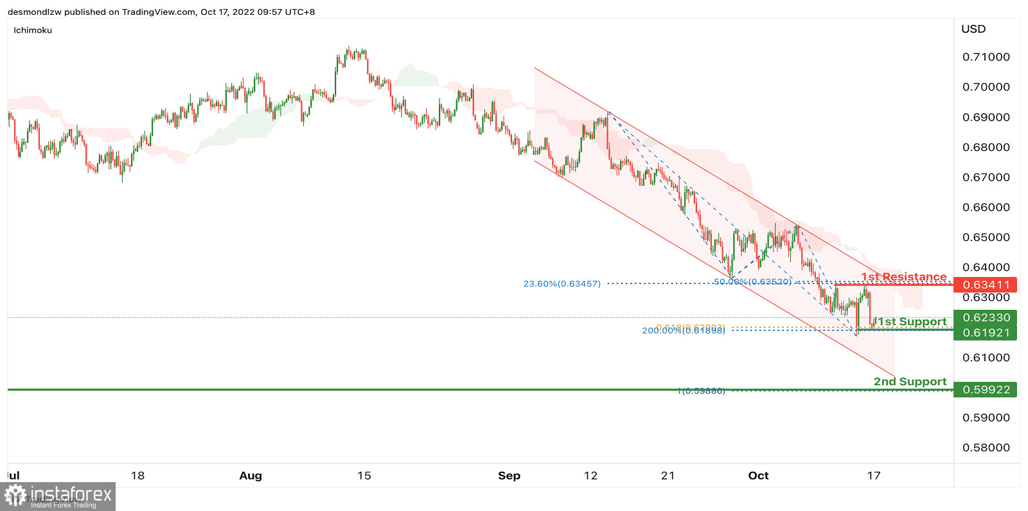Image resolution: width=1028 pixels, height=511 pixels.
Task: Click the Ichimoku indicator label
Action: [x=33, y=30]
